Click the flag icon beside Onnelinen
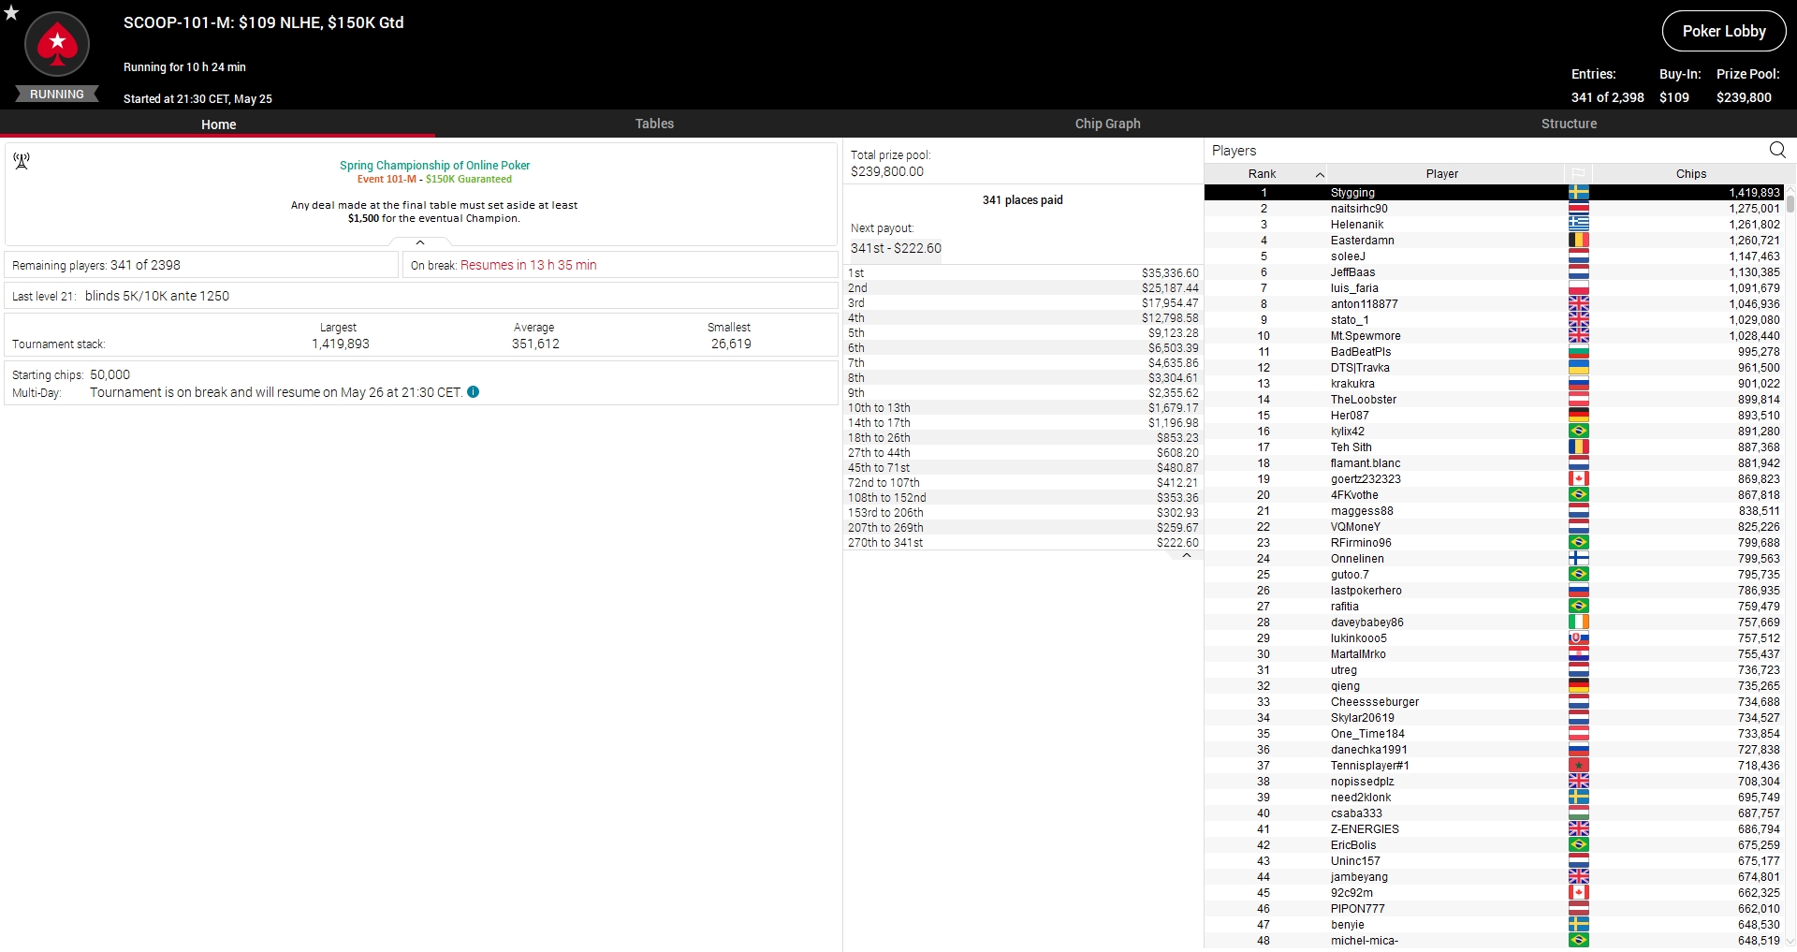1797x952 pixels. (x=1579, y=559)
